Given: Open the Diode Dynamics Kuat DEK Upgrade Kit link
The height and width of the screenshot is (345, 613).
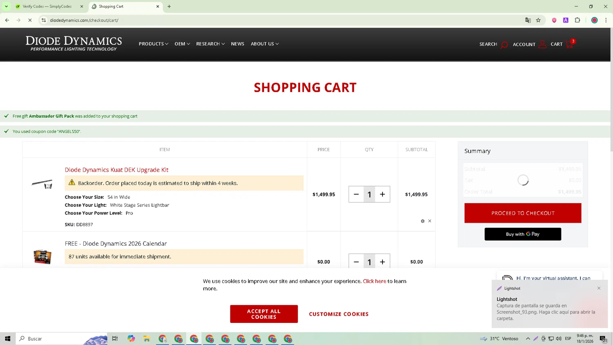Looking at the screenshot, I should [x=116, y=170].
